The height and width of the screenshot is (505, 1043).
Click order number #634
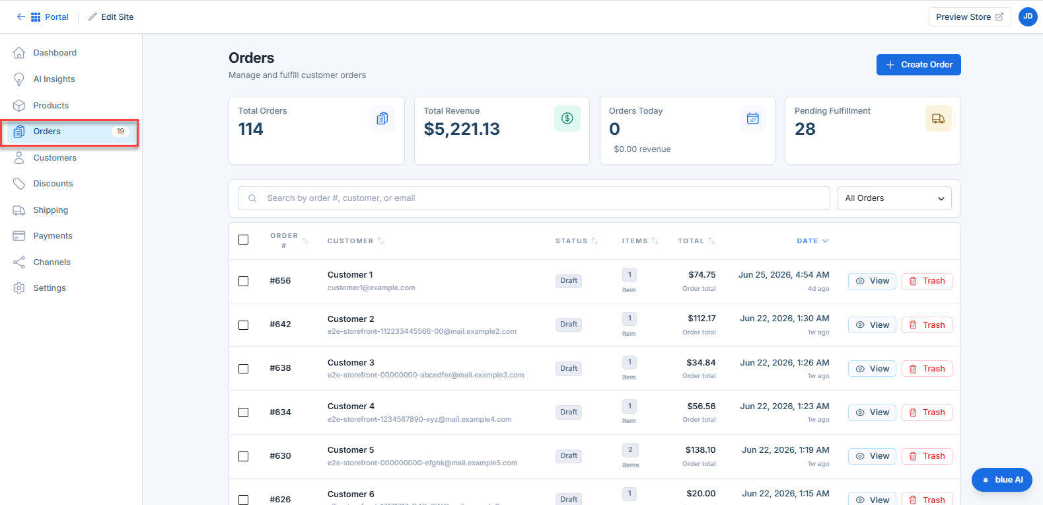tap(280, 412)
